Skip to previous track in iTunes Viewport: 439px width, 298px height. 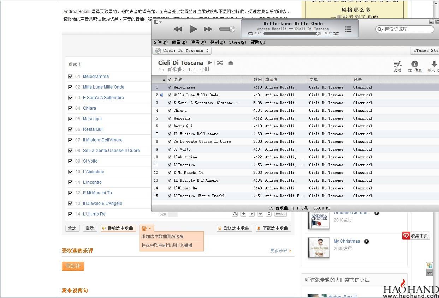coord(178,29)
